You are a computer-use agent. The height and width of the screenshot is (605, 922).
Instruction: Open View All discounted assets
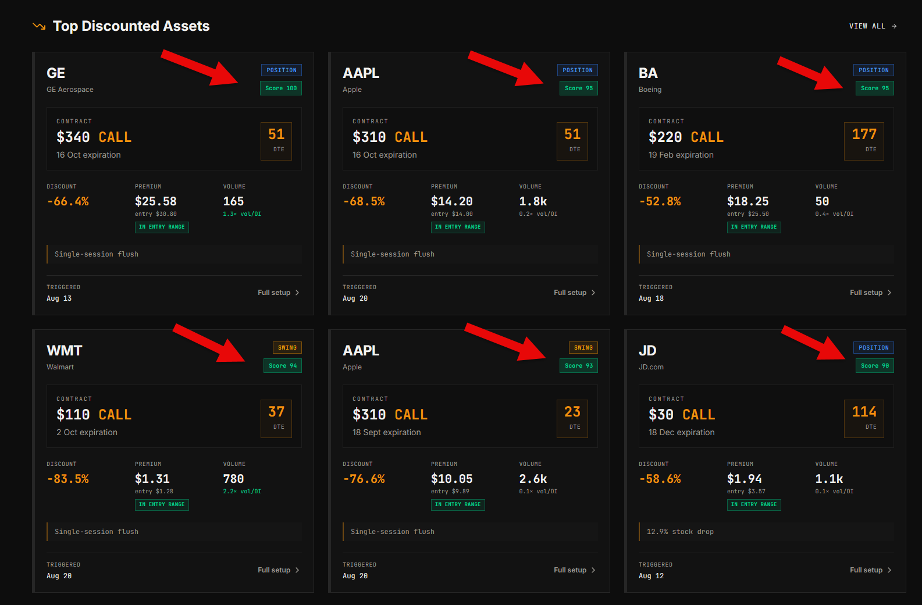coord(873,26)
